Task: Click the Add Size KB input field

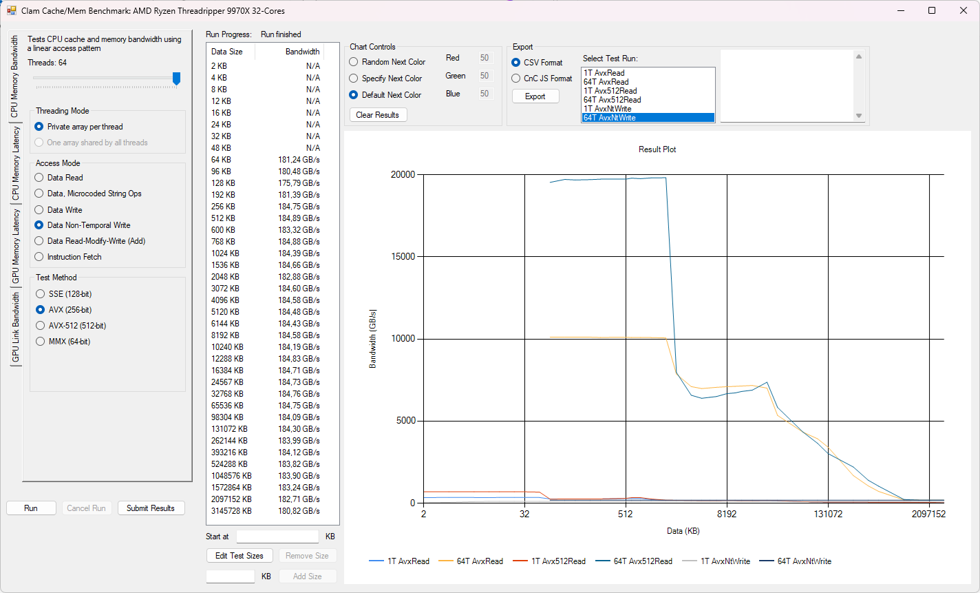Action: (x=231, y=576)
